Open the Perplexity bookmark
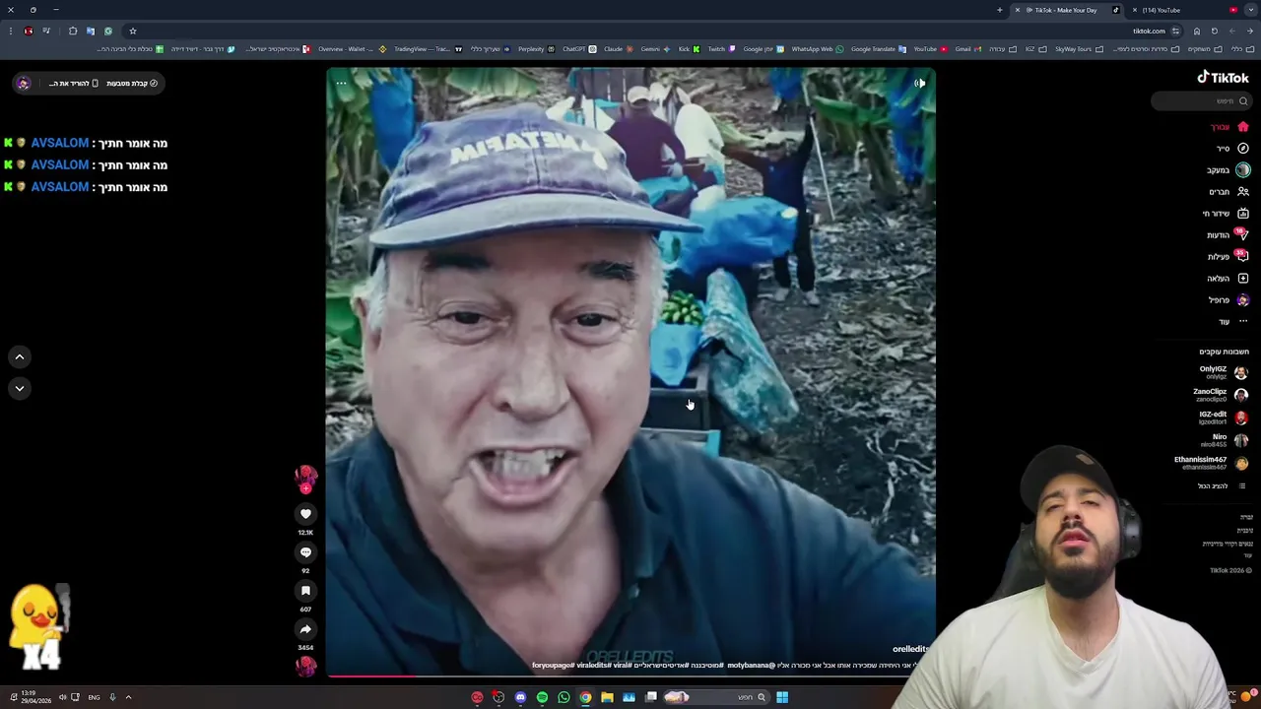Viewport: 1261px width, 709px height. 536,49
